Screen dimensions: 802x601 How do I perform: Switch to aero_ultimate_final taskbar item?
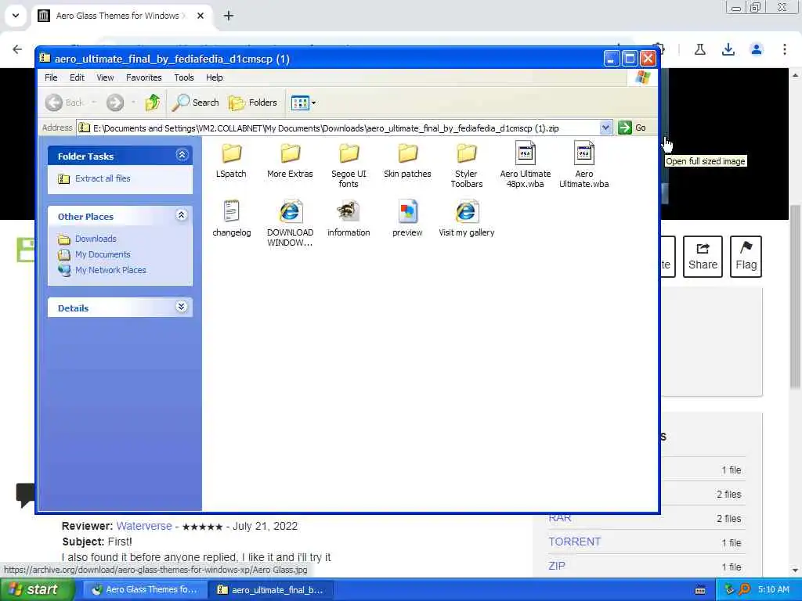point(271,590)
